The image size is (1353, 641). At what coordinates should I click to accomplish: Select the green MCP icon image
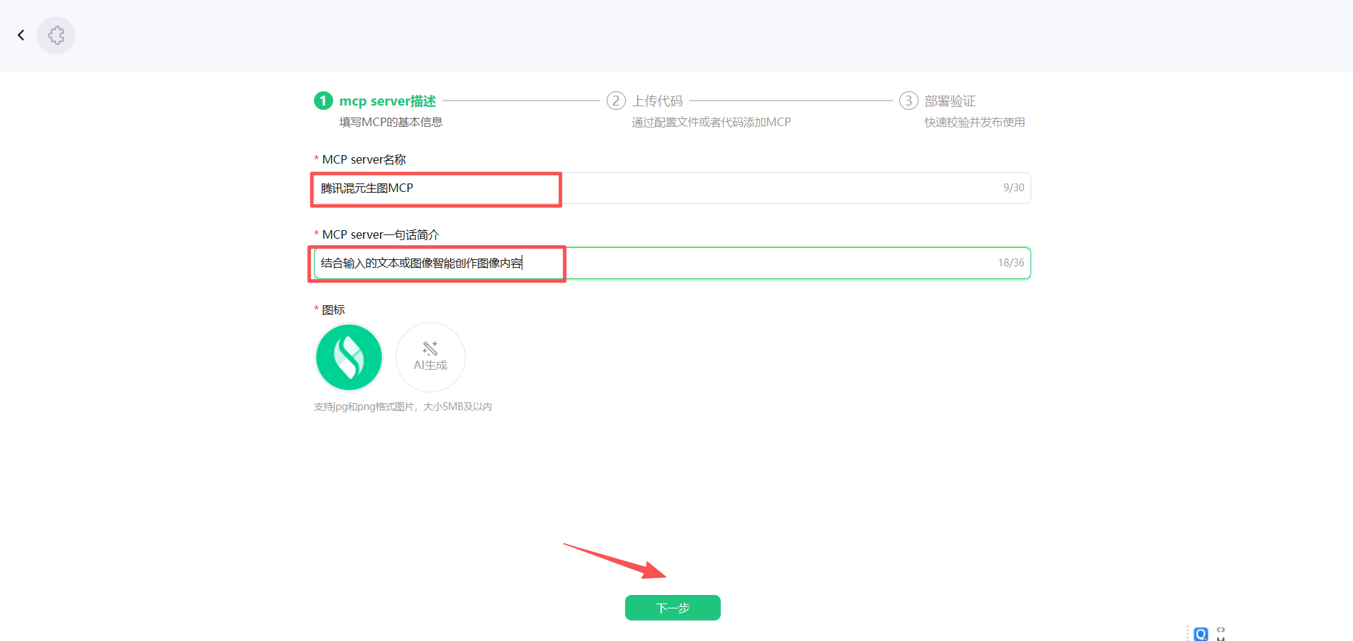coord(349,357)
